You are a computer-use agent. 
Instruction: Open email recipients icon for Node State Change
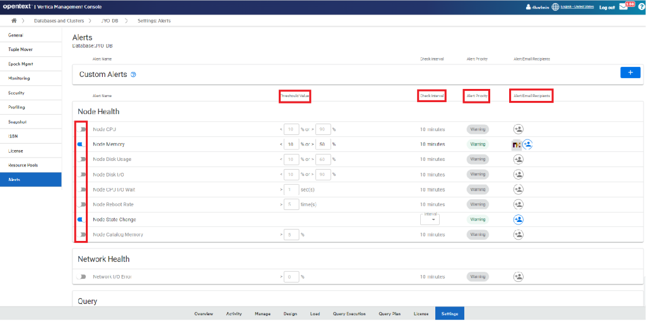click(x=518, y=219)
